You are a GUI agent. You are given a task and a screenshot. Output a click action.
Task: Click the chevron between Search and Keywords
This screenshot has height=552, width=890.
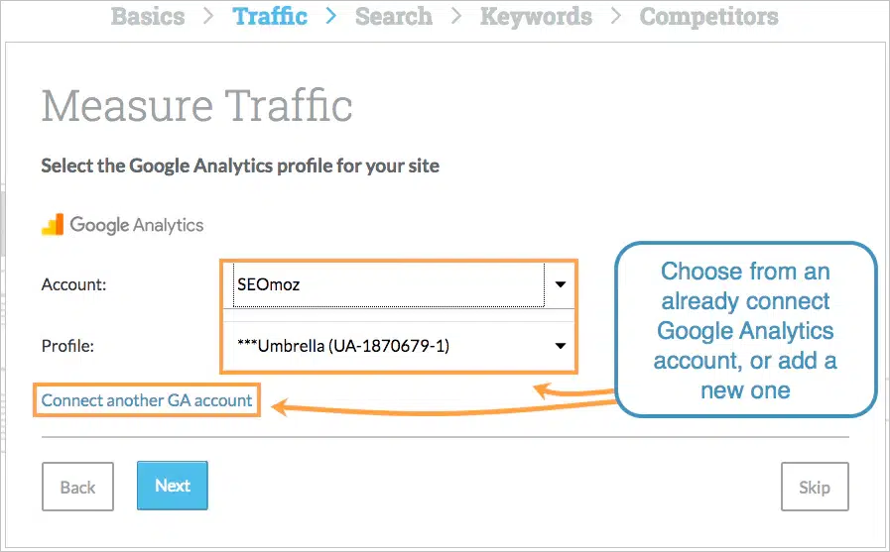[456, 17]
